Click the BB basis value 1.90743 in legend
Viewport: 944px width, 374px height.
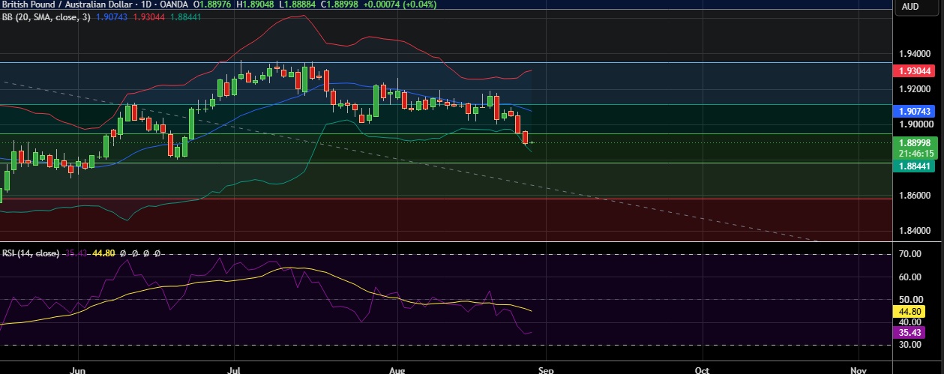[x=111, y=16]
